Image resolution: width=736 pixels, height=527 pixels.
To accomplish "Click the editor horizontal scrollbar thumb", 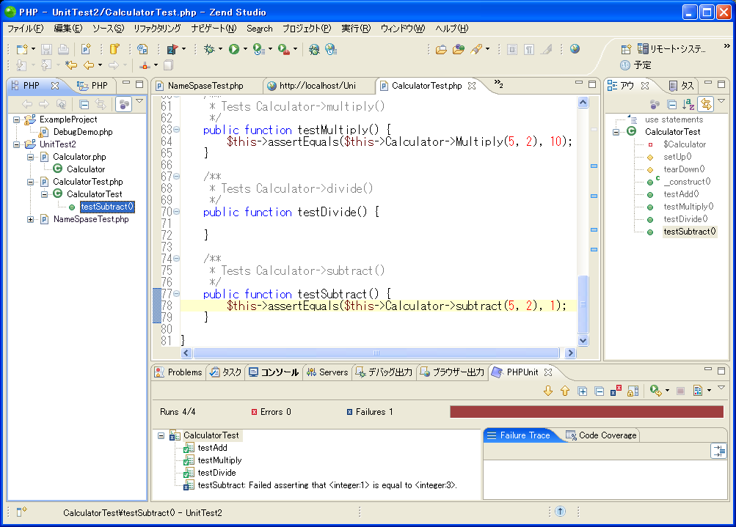I will pyautogui.click(x=376, y=353).
